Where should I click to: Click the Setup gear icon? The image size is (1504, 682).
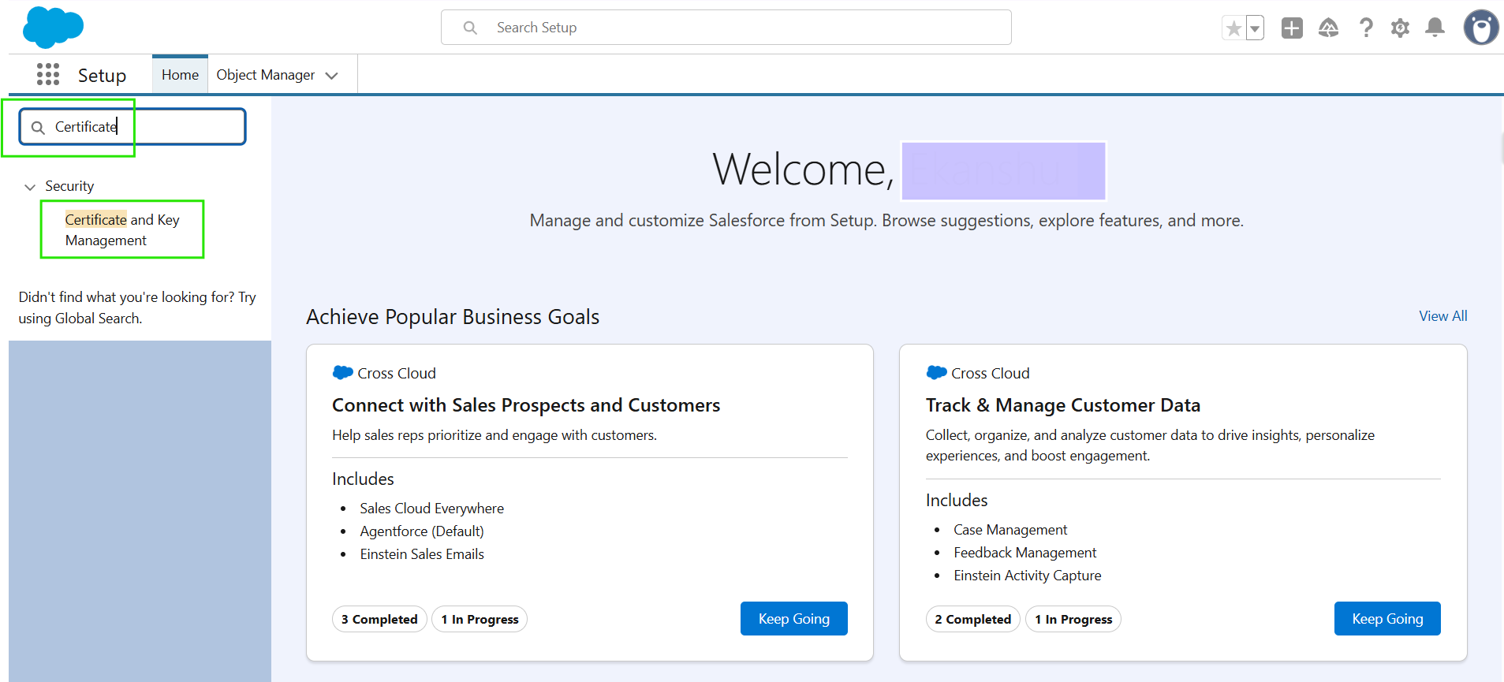click(x=1400, y=28)
